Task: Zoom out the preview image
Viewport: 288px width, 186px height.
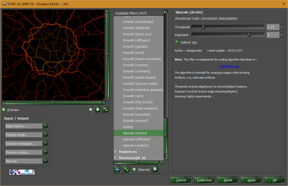Action: [x=91, y=110]
